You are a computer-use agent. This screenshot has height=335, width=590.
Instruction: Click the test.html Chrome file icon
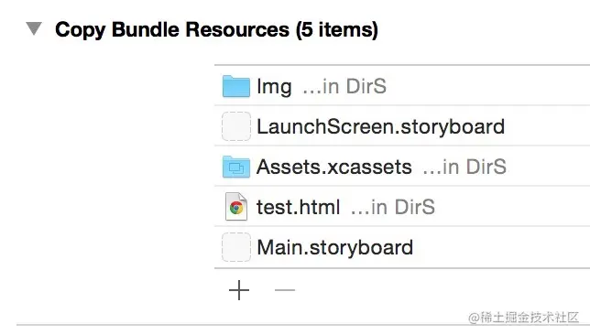pos(236,207)
